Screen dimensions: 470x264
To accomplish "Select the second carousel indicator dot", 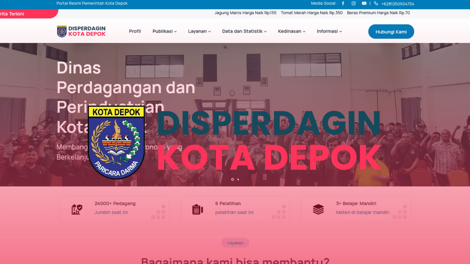I will [238, 179].
